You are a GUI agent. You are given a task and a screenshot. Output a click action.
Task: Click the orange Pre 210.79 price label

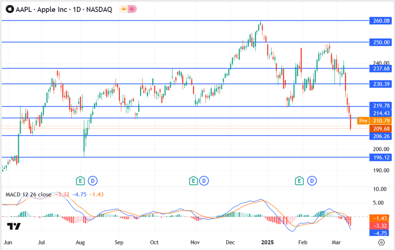click(x=374, y=121)
